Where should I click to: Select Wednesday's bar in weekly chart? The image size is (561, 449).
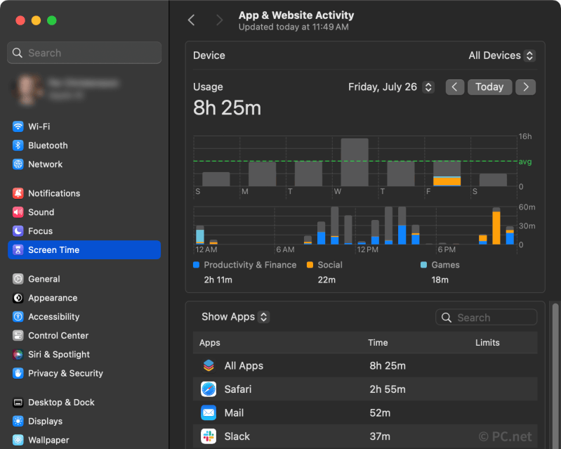[355, 162]
